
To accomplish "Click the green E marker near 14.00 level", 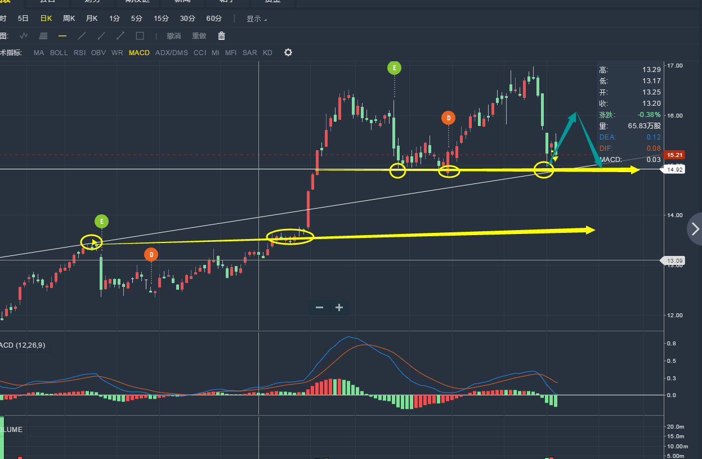I will (x=101, y=221).
